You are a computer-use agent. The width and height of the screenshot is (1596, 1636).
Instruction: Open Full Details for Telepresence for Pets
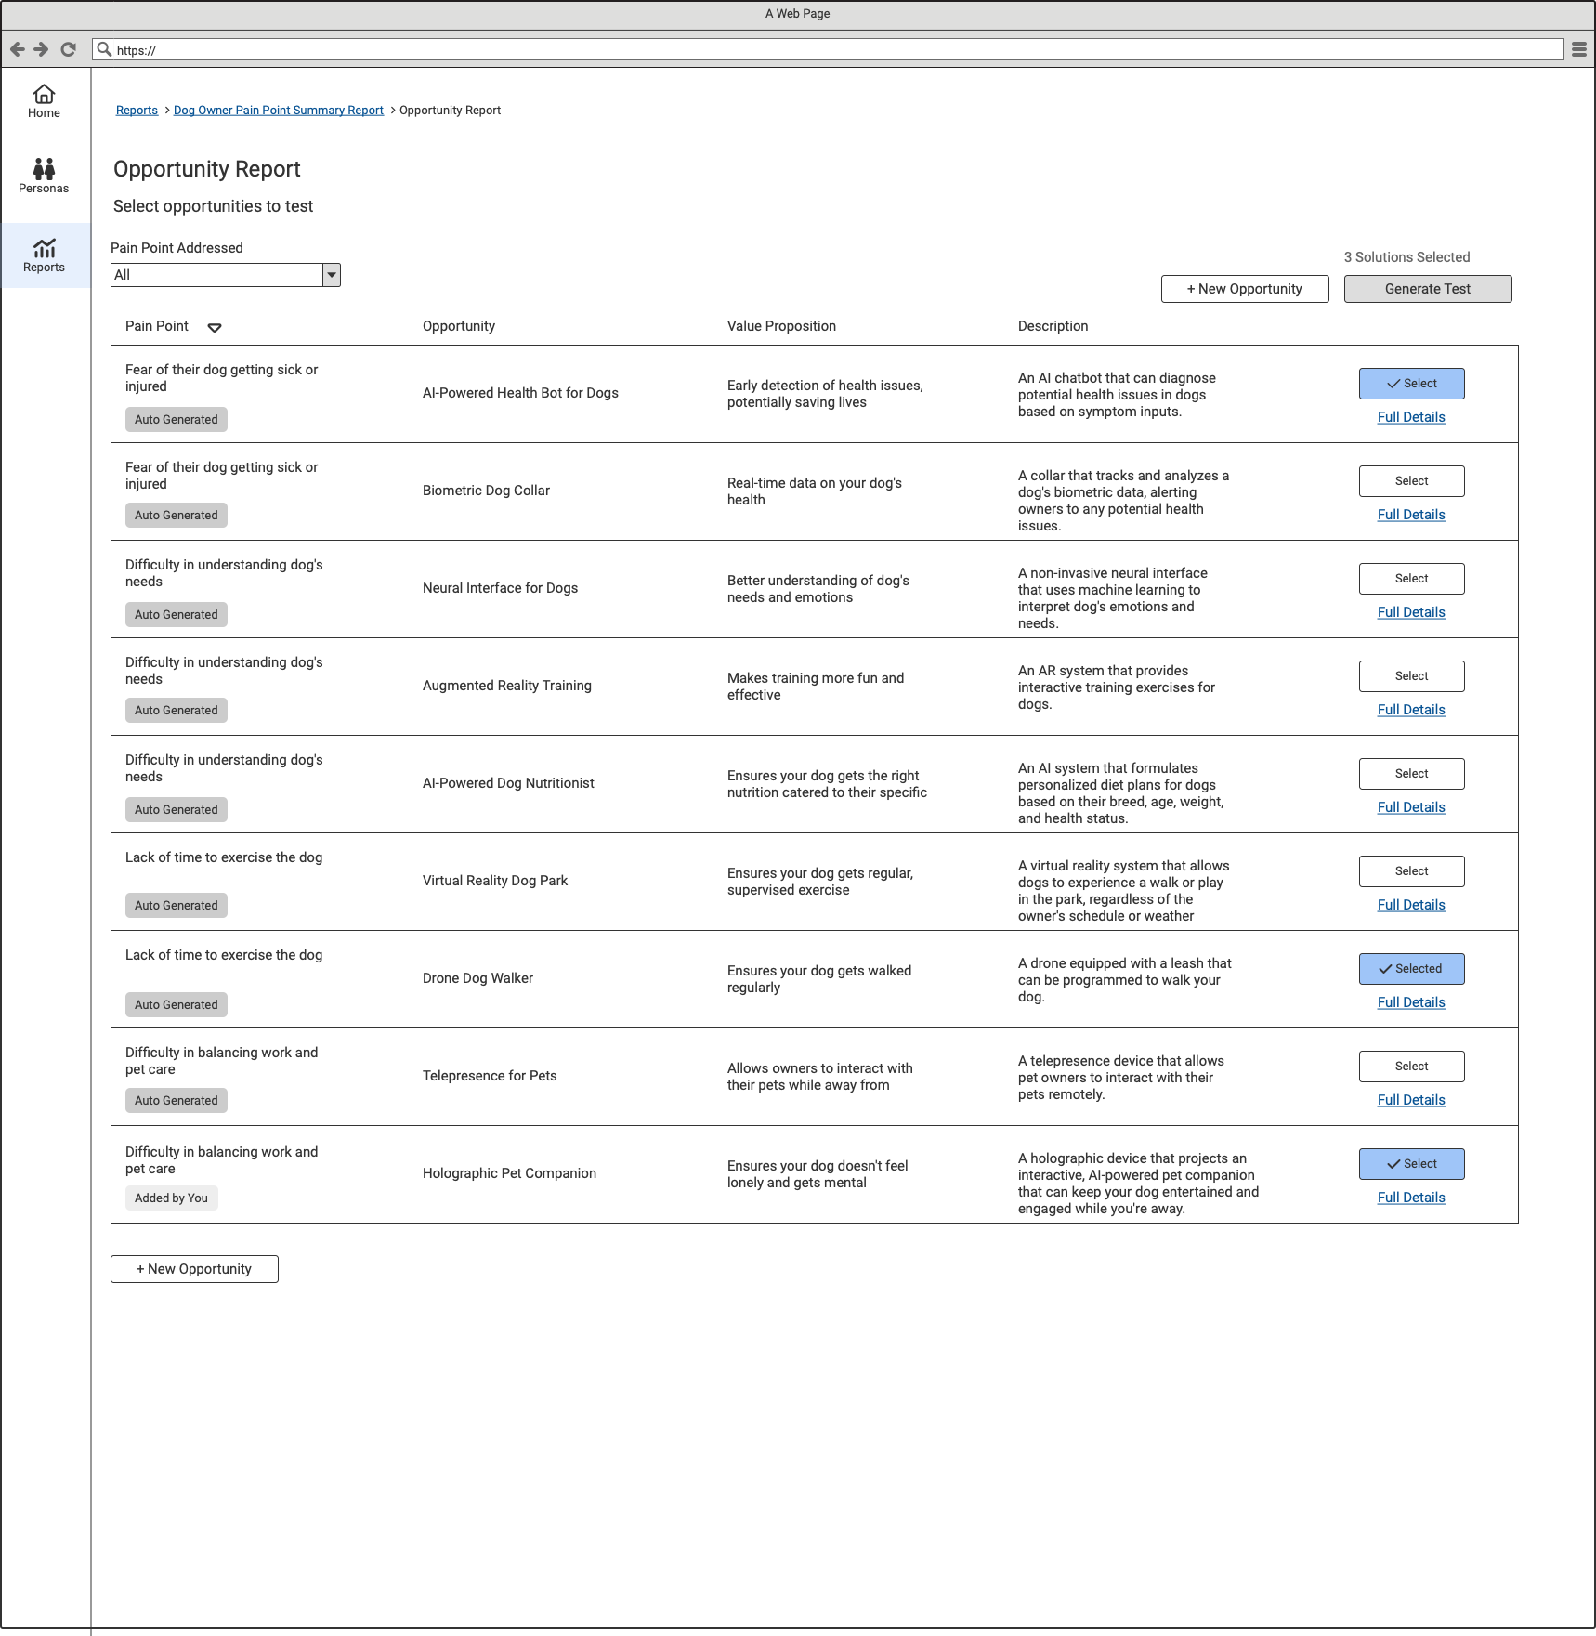1411,1100
